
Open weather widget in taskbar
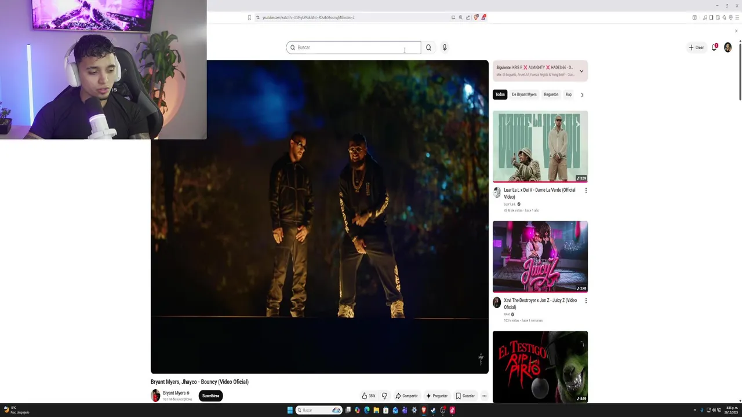16,410
